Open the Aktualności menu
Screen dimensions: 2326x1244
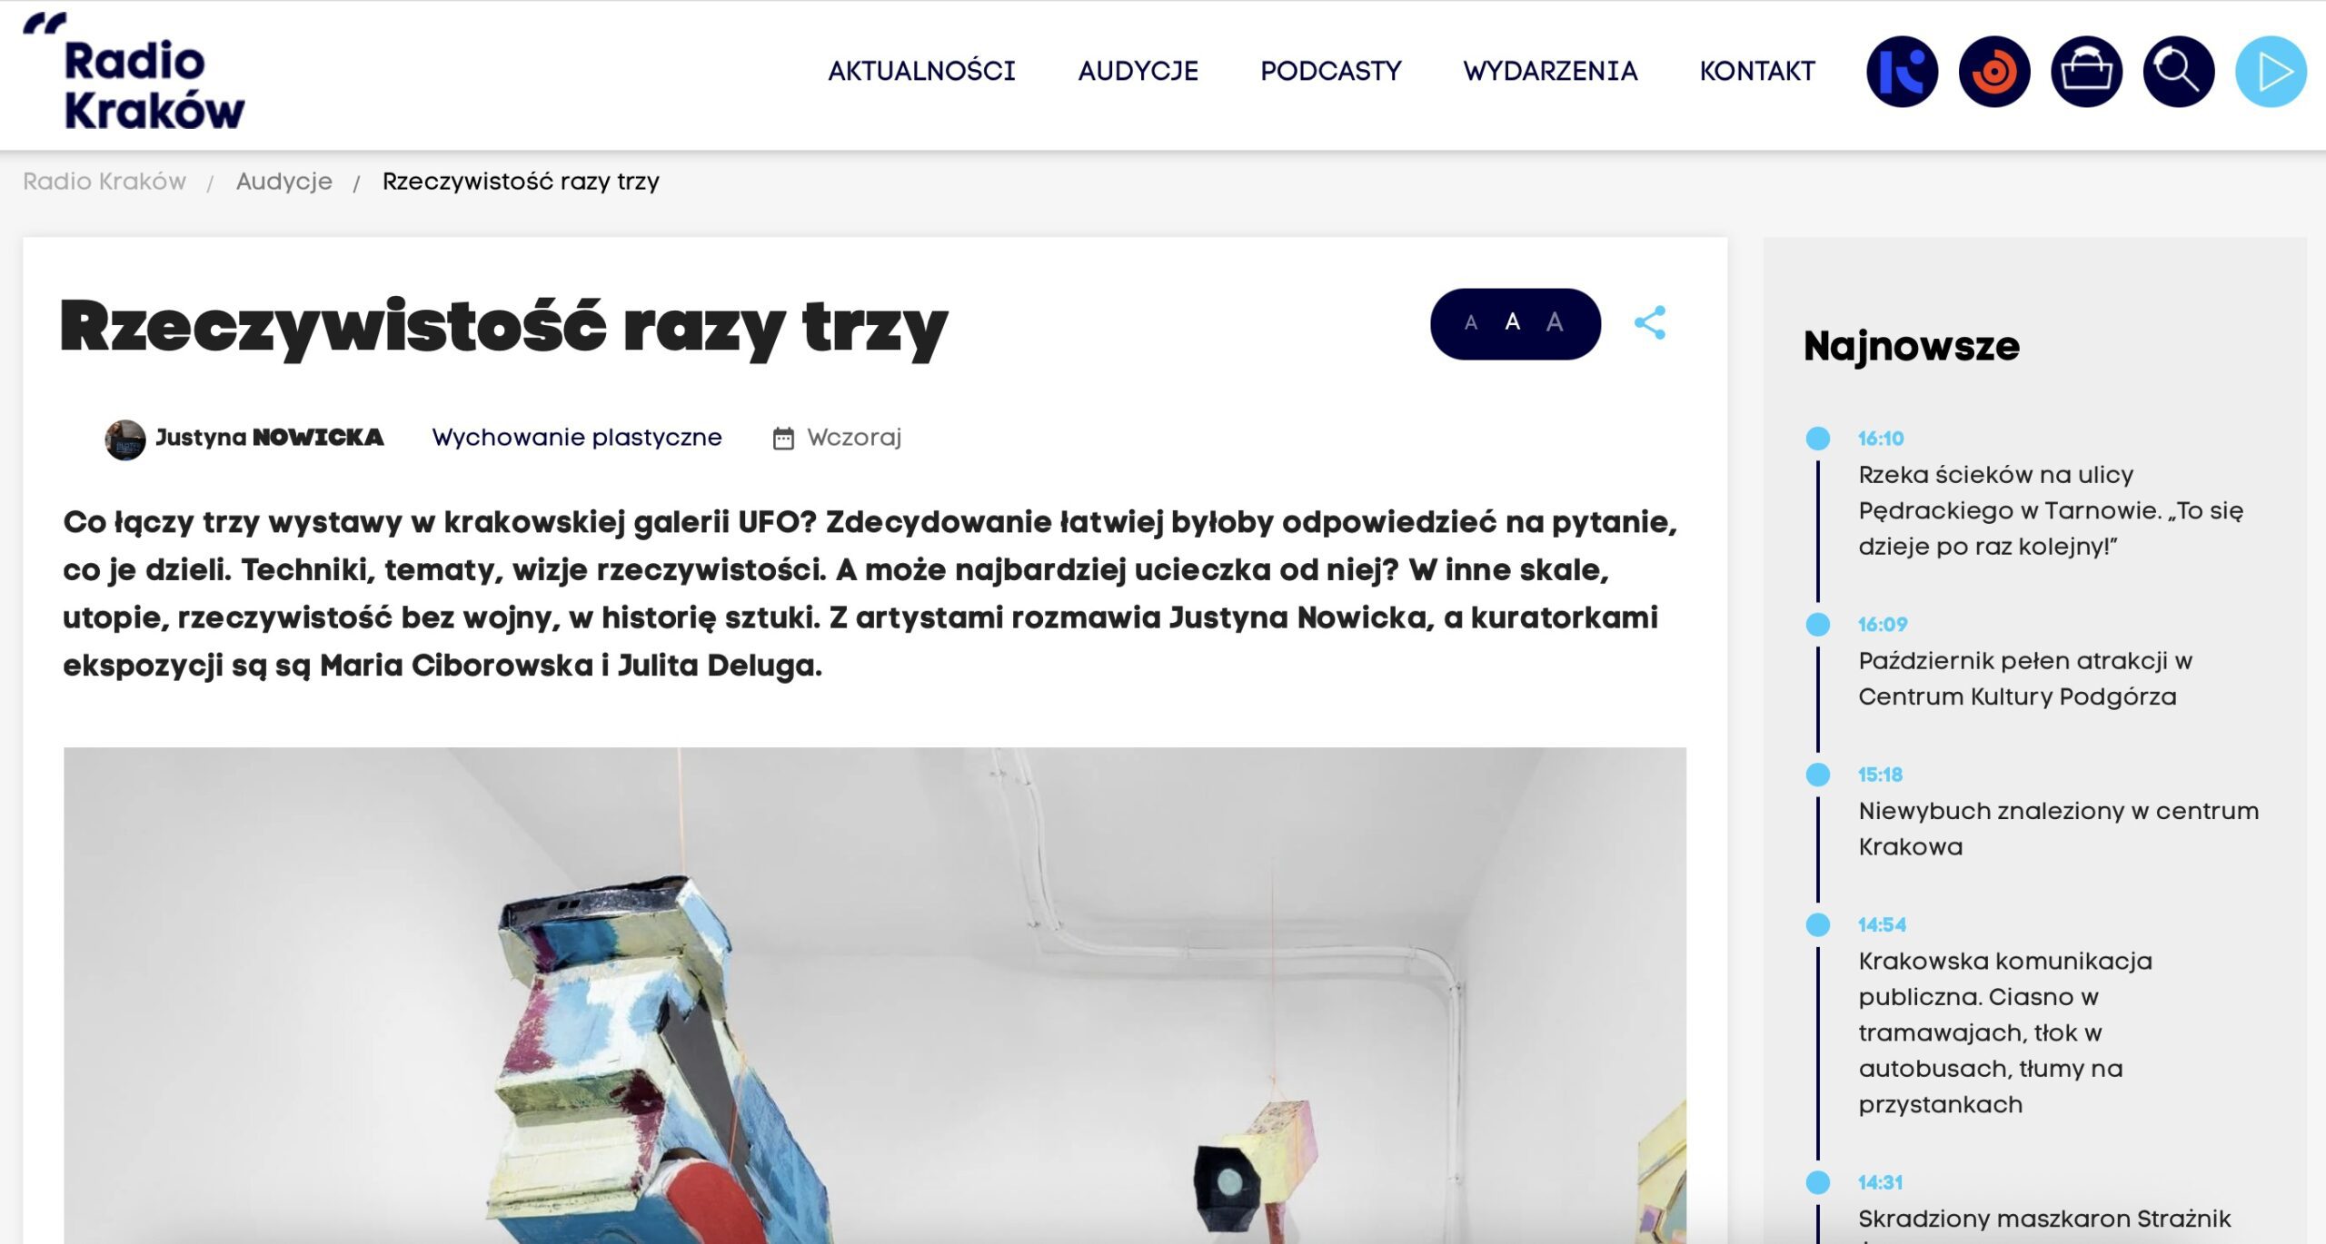point(921,71)
